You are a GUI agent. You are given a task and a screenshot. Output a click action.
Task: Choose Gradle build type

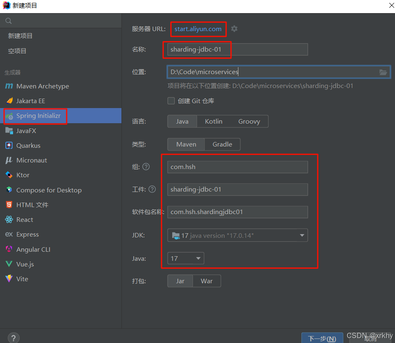click(222, 144)
